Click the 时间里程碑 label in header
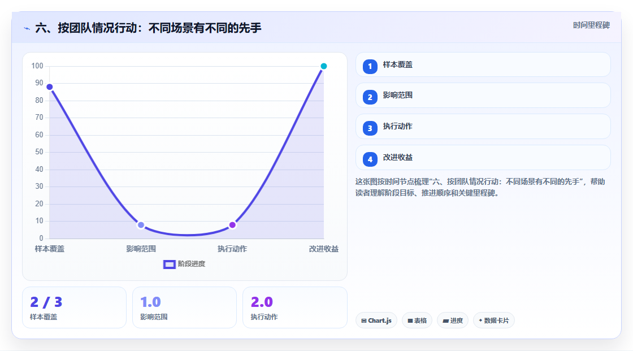Image resolution: width=633 pixels, height=351 pixels. [x=591, y=25]
